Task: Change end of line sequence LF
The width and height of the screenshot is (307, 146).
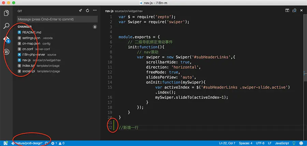Action: [269, 143]
